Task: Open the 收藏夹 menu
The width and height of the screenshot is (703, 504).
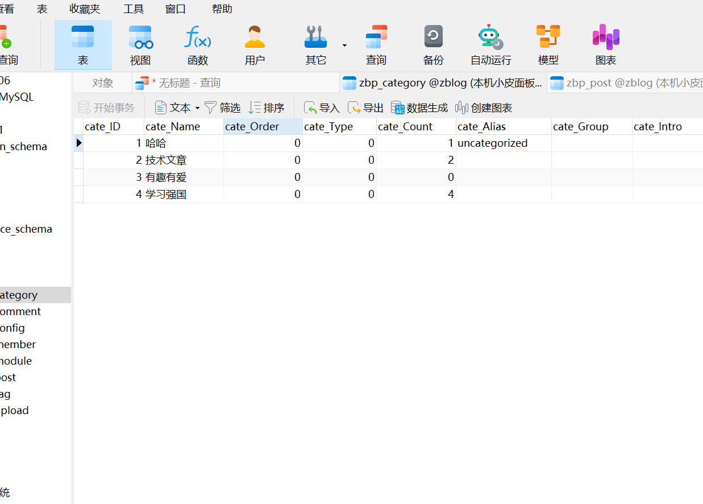Action: tap(85, 9)
